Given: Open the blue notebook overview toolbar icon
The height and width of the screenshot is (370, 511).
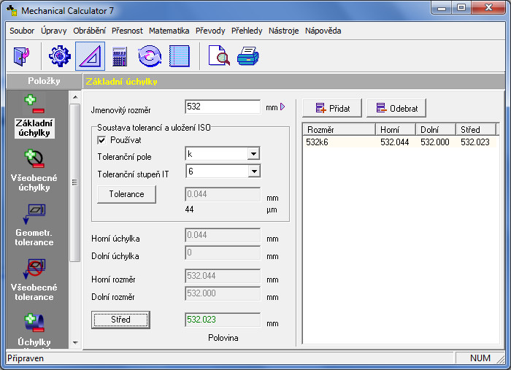Looking at the screenshot, I should [x=180, y=56].
